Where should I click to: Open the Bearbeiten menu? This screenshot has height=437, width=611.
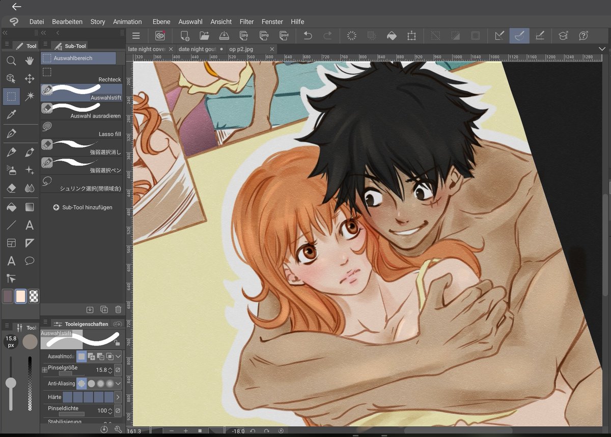tap(67, 22)
